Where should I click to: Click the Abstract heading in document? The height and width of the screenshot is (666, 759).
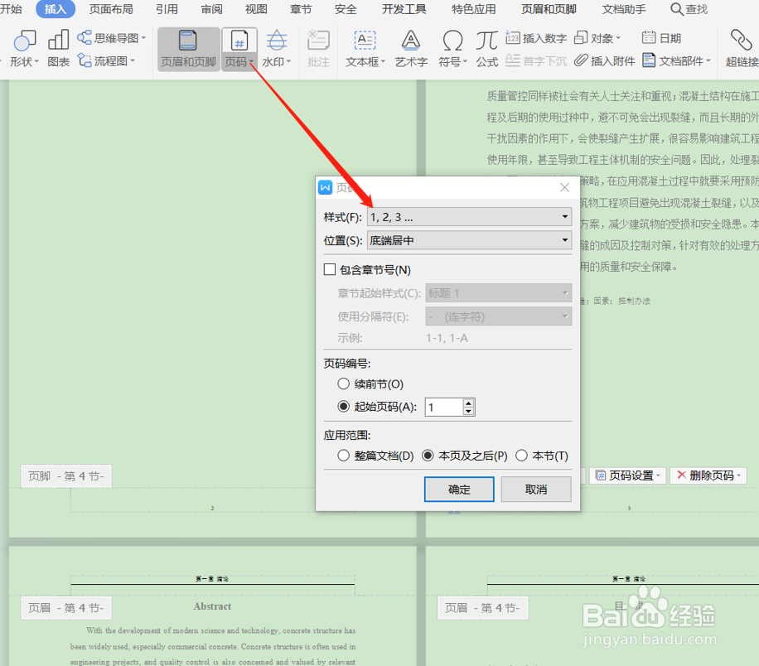[212, 606]
